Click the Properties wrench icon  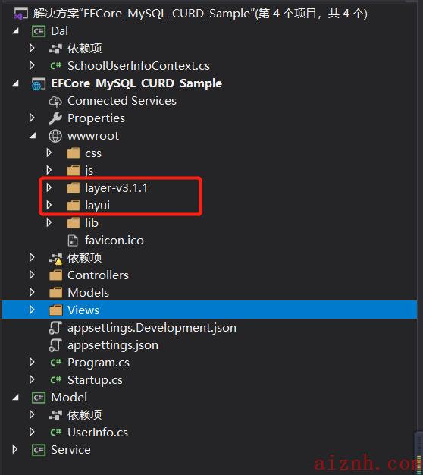pyautogui.click(x=55, y=118)
